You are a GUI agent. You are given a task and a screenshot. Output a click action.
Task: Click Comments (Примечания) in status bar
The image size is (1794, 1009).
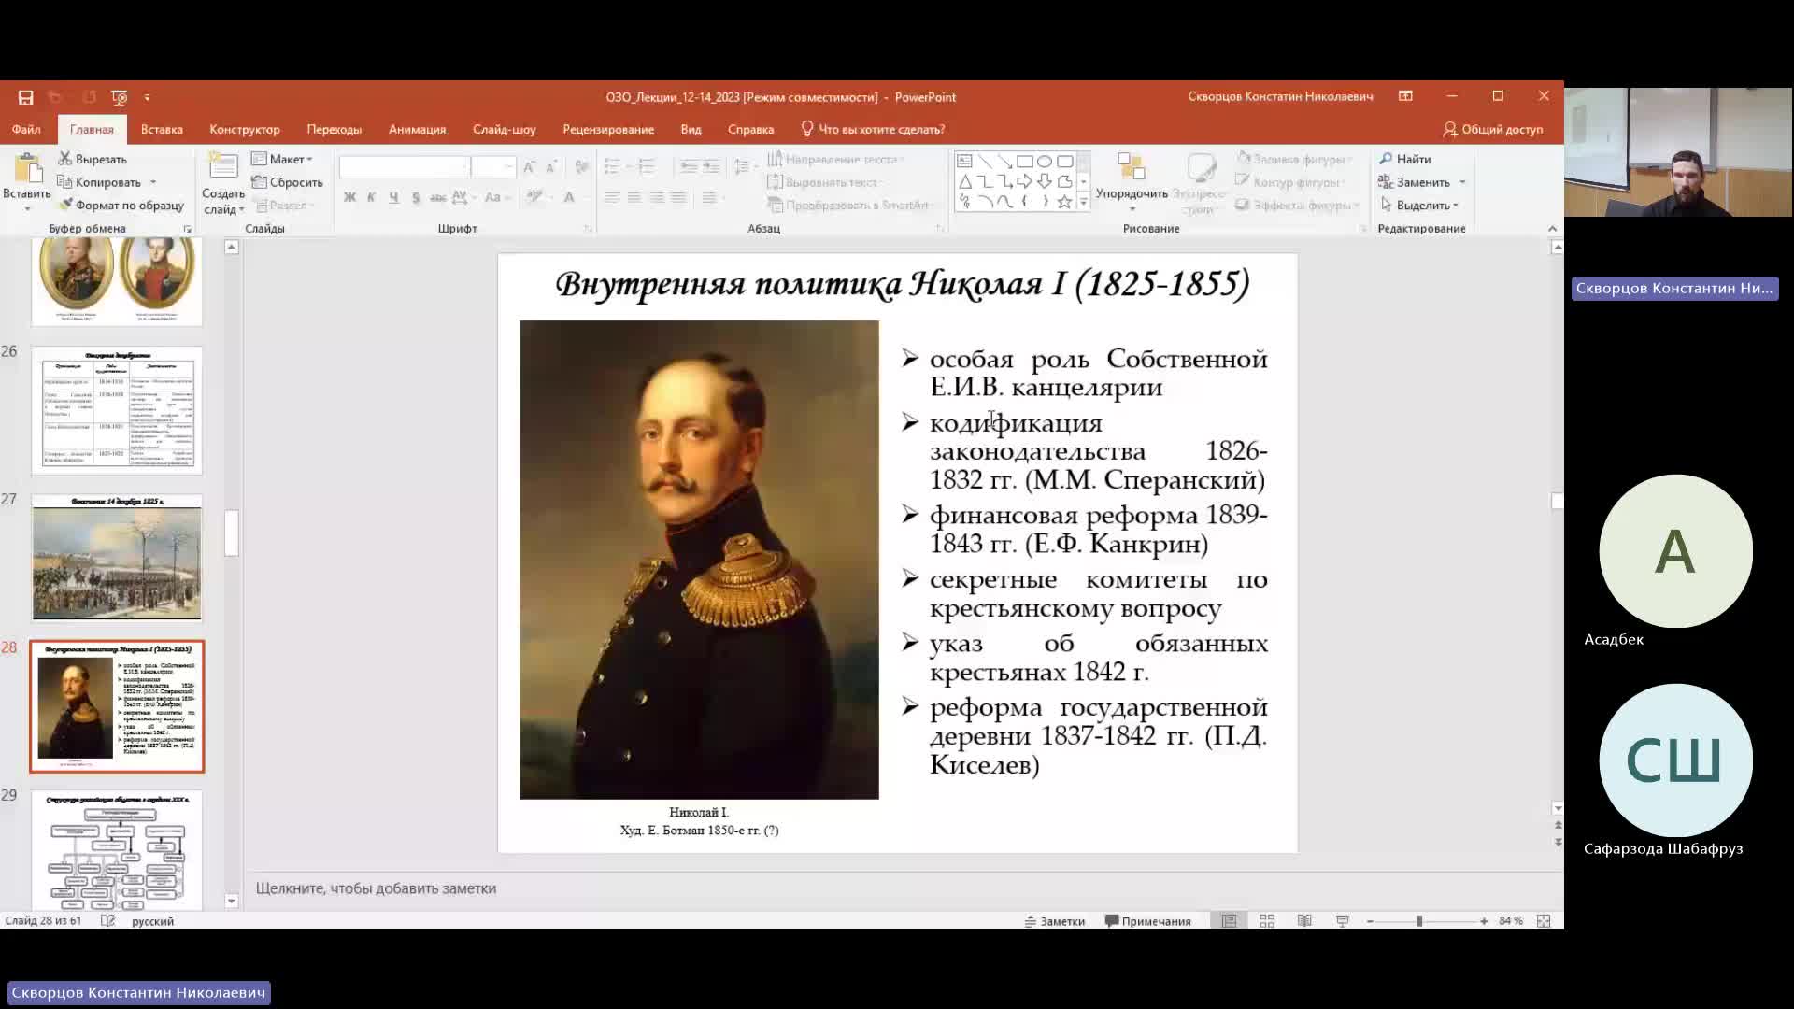[1148, 921]
